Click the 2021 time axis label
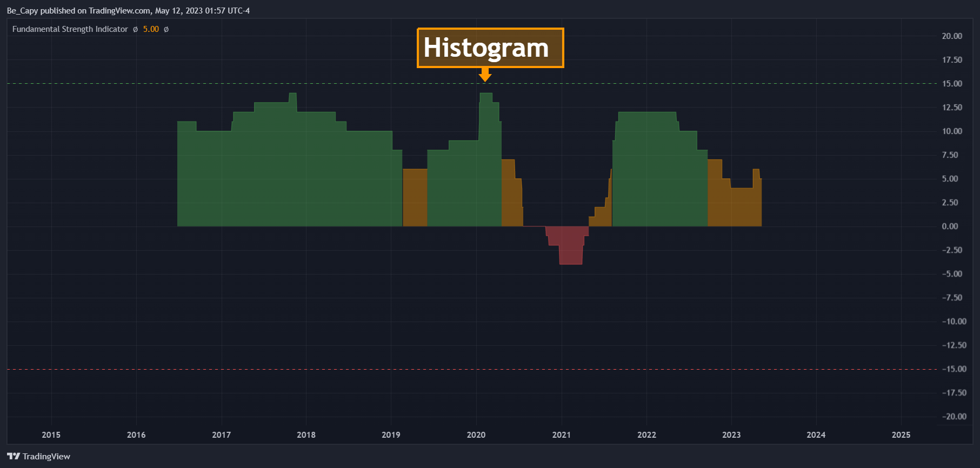The image size is (980, 468). point(561,435)
